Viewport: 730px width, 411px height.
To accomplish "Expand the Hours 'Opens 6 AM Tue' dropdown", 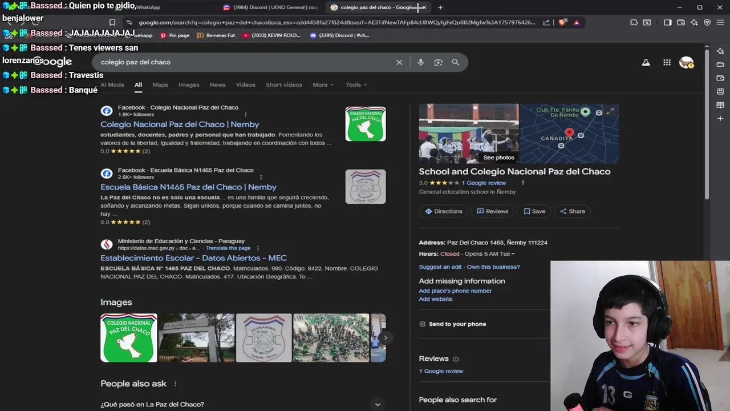I will (489, 254).
